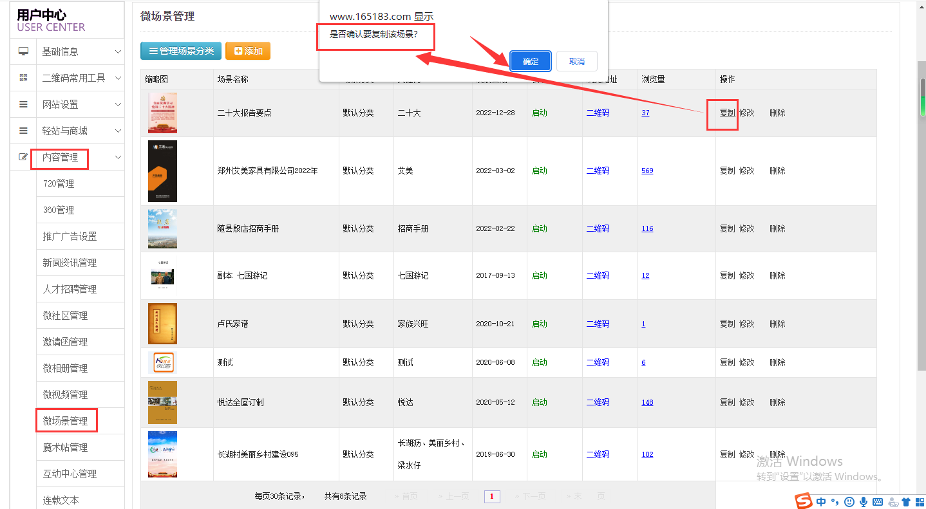
Task: Open 二维码 link for 卢氏家谱
Action: tap(598, 324)
